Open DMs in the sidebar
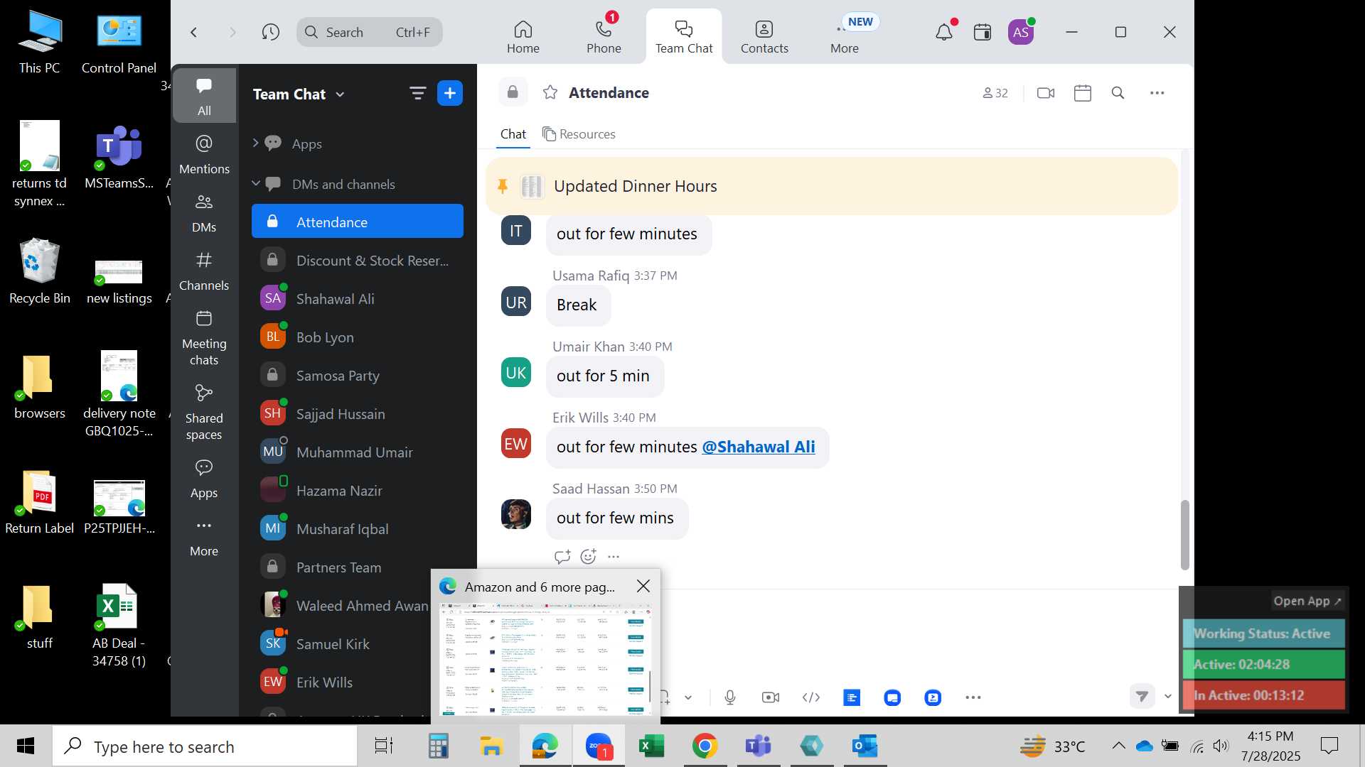This screenshot has width=1365, height=767. [204, 212]
